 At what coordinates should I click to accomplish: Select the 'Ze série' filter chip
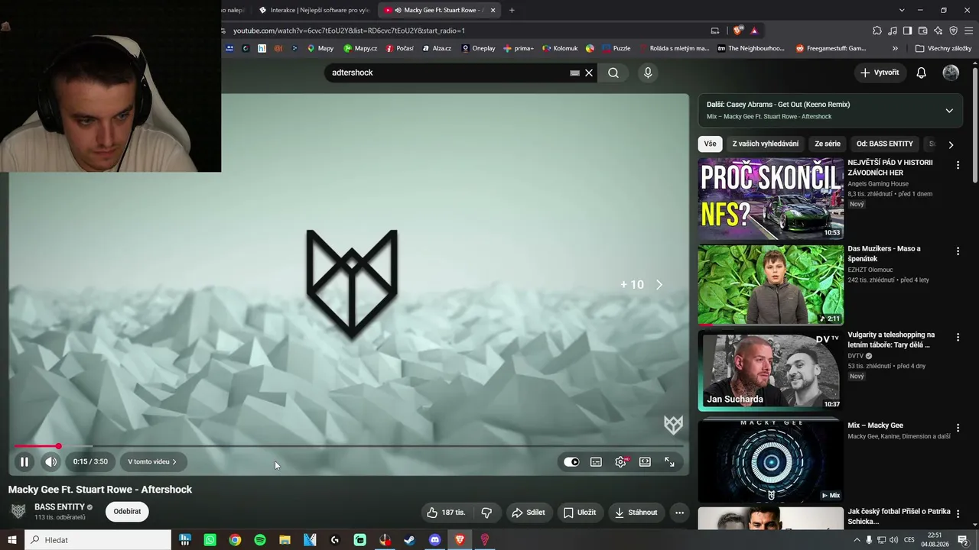(x=828, y=144)
